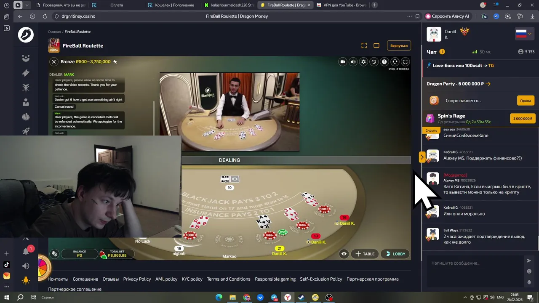The image size is (539, 303).
Task: Open the ENG keyboard language indicator
Action: (500, 297)
